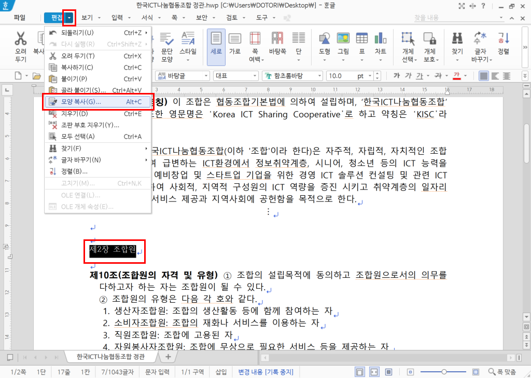Open the 서식 menu
This screenshot has width=531, height=378.
tap(147, 18)
